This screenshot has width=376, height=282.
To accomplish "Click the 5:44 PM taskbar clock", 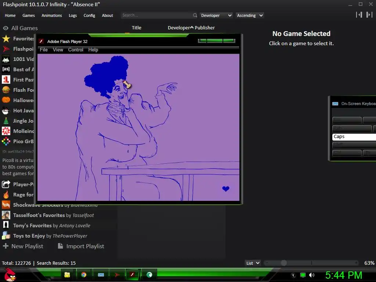I will click(344, 275).
